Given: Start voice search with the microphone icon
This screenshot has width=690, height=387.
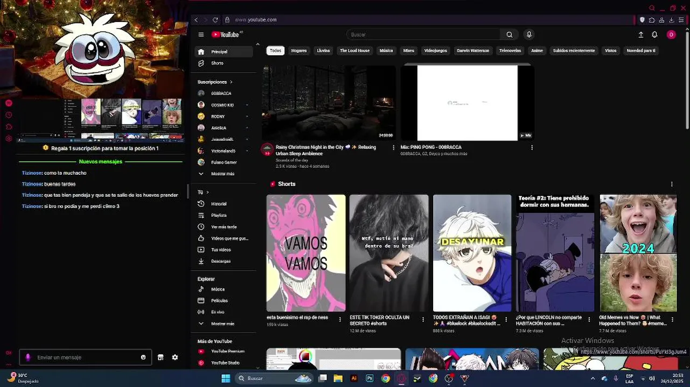Looking at the screenshot, I should click(x=529, y=34).
